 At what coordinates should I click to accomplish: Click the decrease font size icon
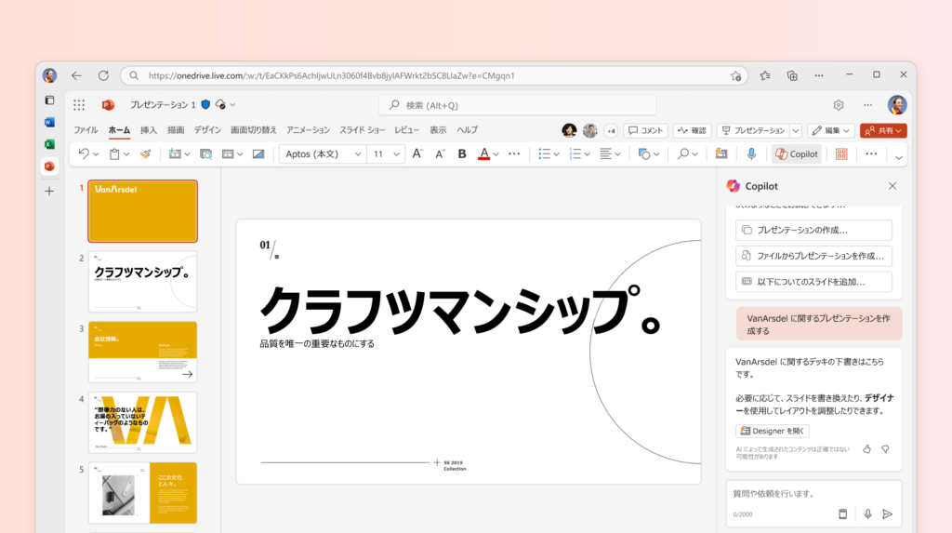point(440,154)
